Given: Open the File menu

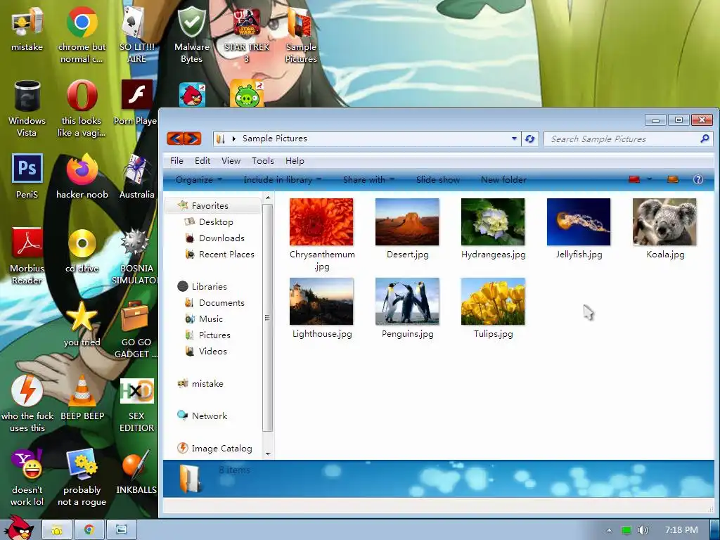Looking at the screenshot, I should 176,161.
